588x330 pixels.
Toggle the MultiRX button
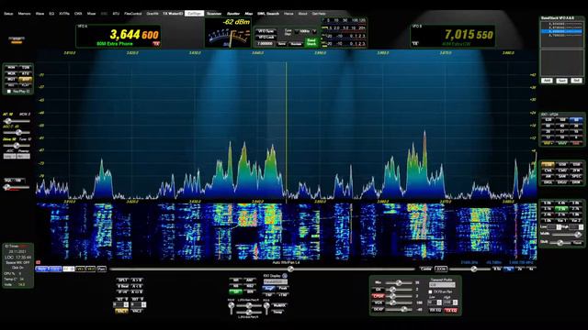[278, 305]
